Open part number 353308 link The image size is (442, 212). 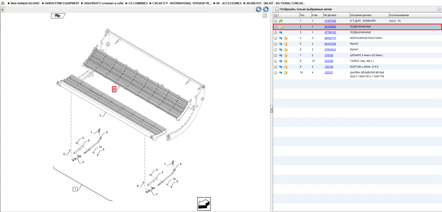(x=329, y=61)
